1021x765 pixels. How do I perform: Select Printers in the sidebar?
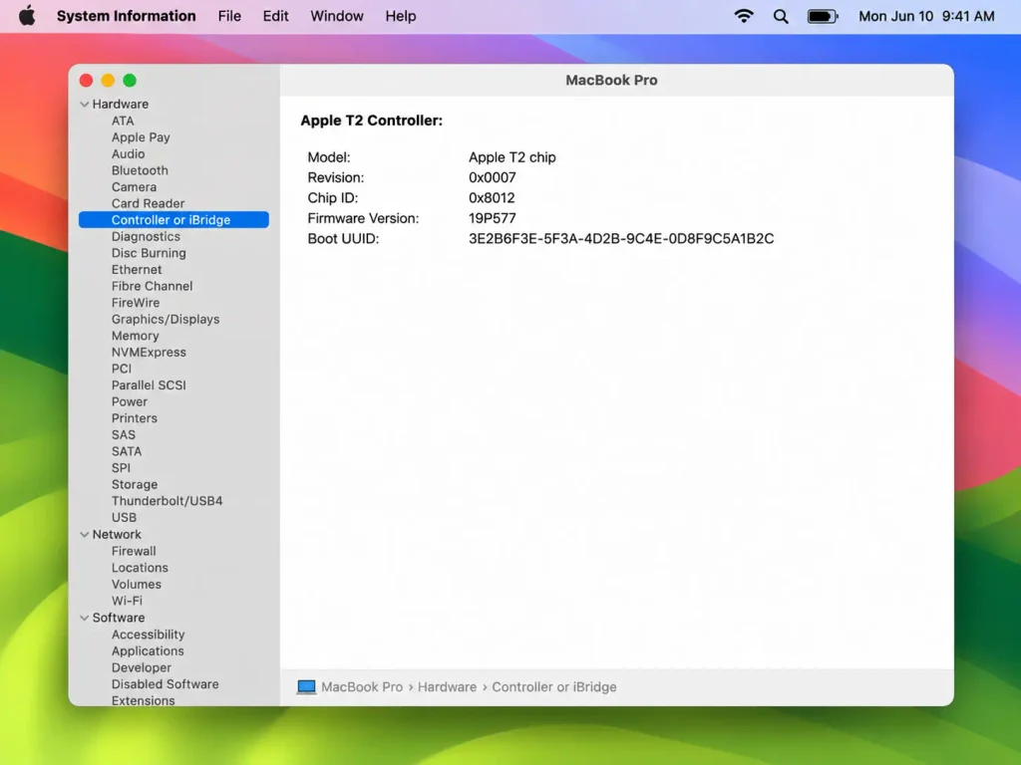point(135,418)
